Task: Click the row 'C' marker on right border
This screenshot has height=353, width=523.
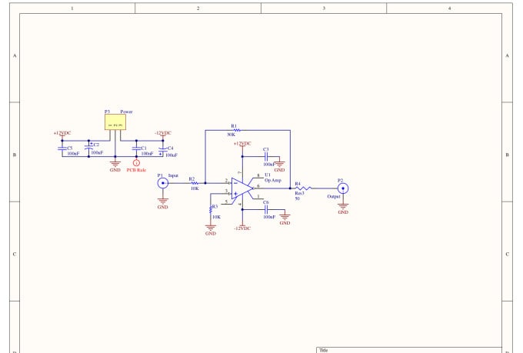Action: click(x=508, y=255)
